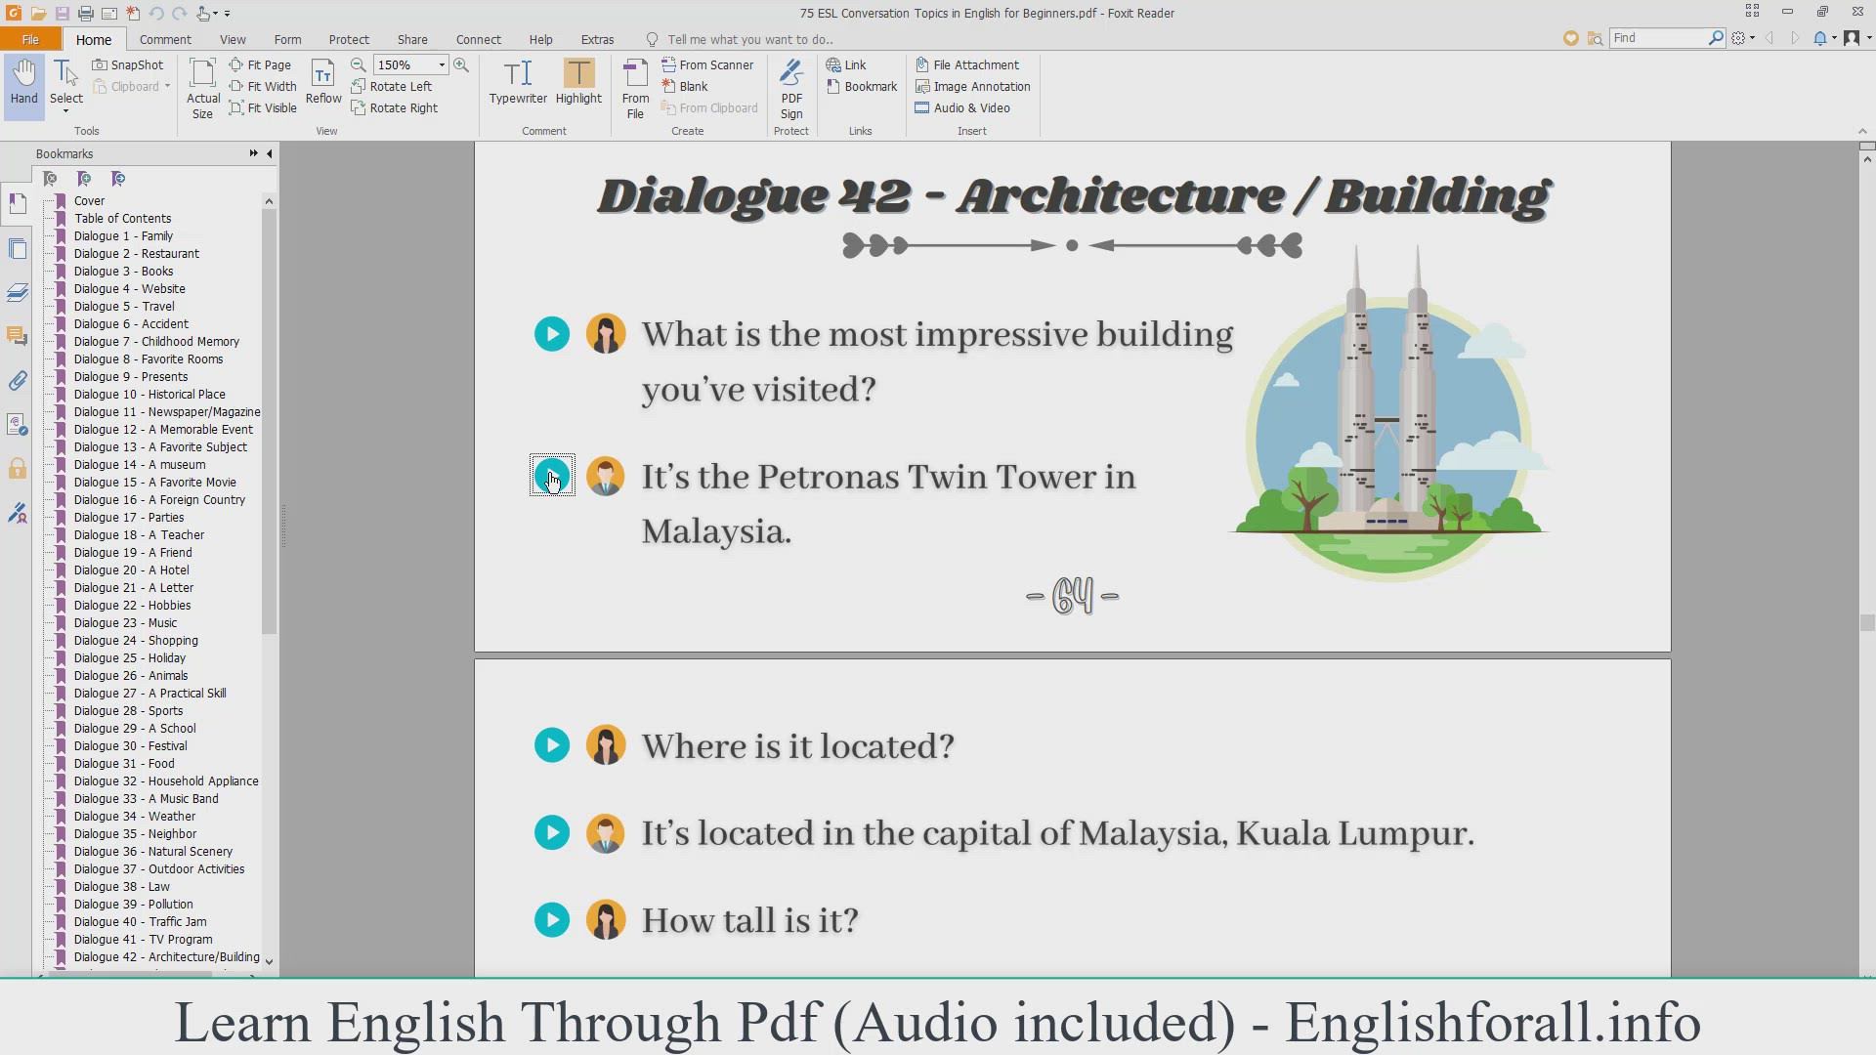Open the Clipboard dropdown arrow
Screen dimensions: 1876x1055
click(x=167, y=86)
